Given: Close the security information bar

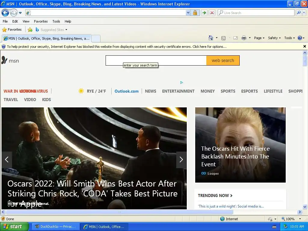Looking at the screenshot, I should coord(304,46).
